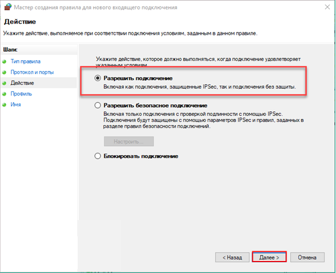This screenshot has height=273, width=336.
Task: Jump to the Профиль step
Action: (x=21, y=94)
